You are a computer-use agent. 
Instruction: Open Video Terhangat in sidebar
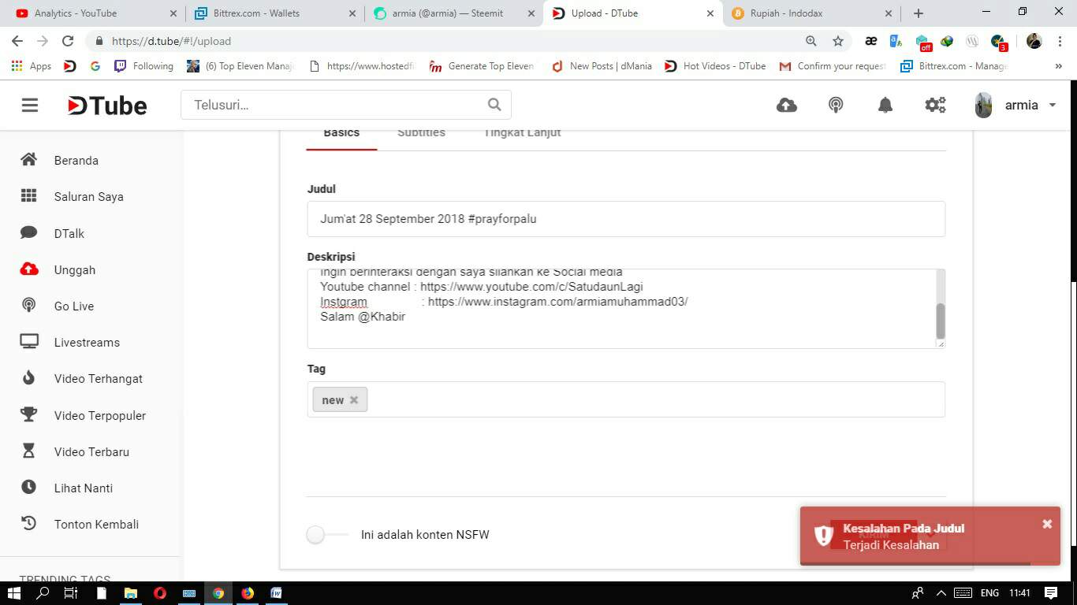pyautogui.click(x=98, y=379)
